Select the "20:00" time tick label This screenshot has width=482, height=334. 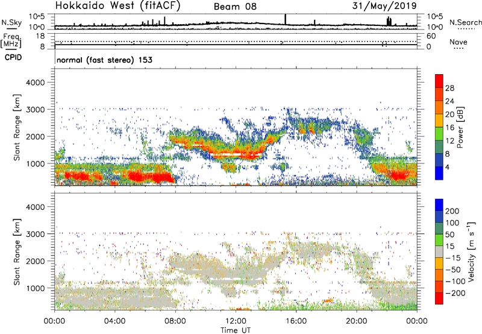pyautogui.click(x=356, y=321)
